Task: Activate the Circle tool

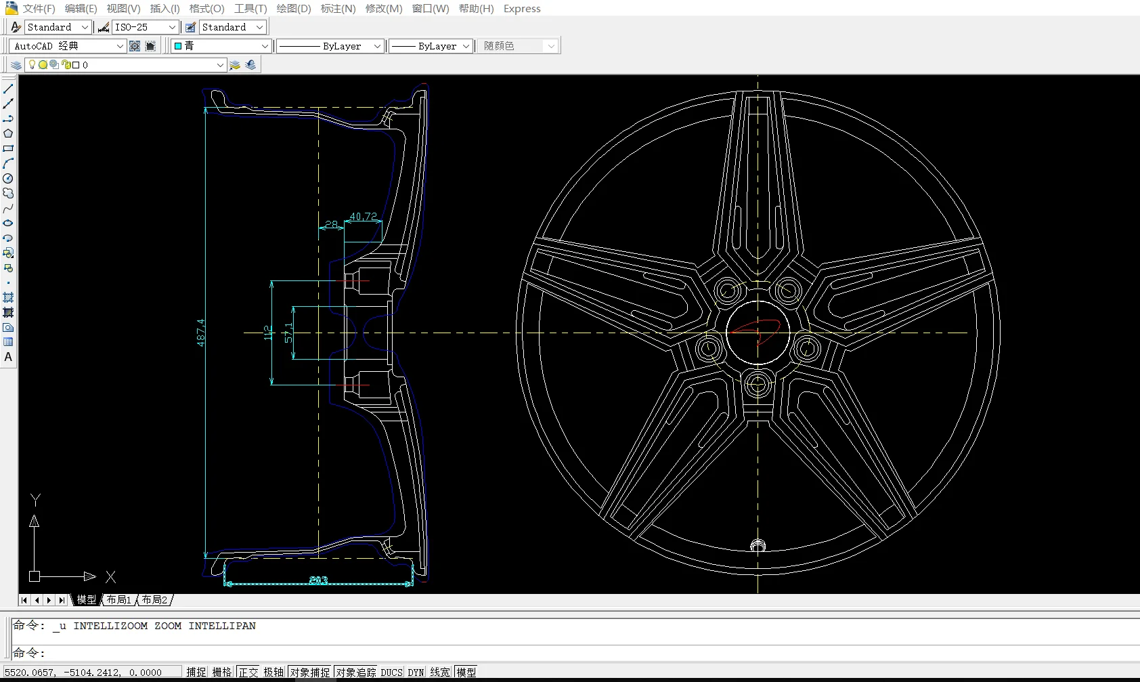Action: click(8, 179)
